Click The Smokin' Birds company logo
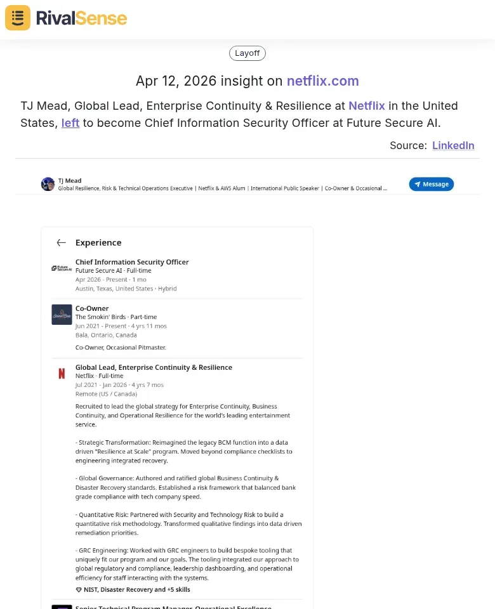495x609 pixels. pos(61,314)
